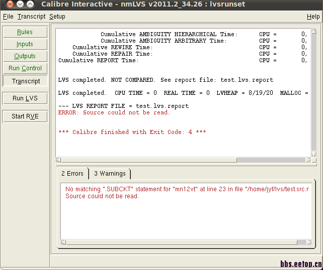Minimize the Calibre Interactive window
The width and height of the screenshot is (323, 270).
click(x=20, y=4)
